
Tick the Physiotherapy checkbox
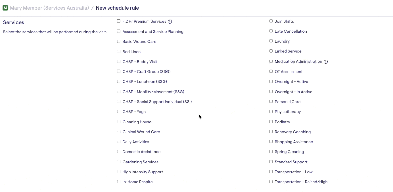click(271, 112)
